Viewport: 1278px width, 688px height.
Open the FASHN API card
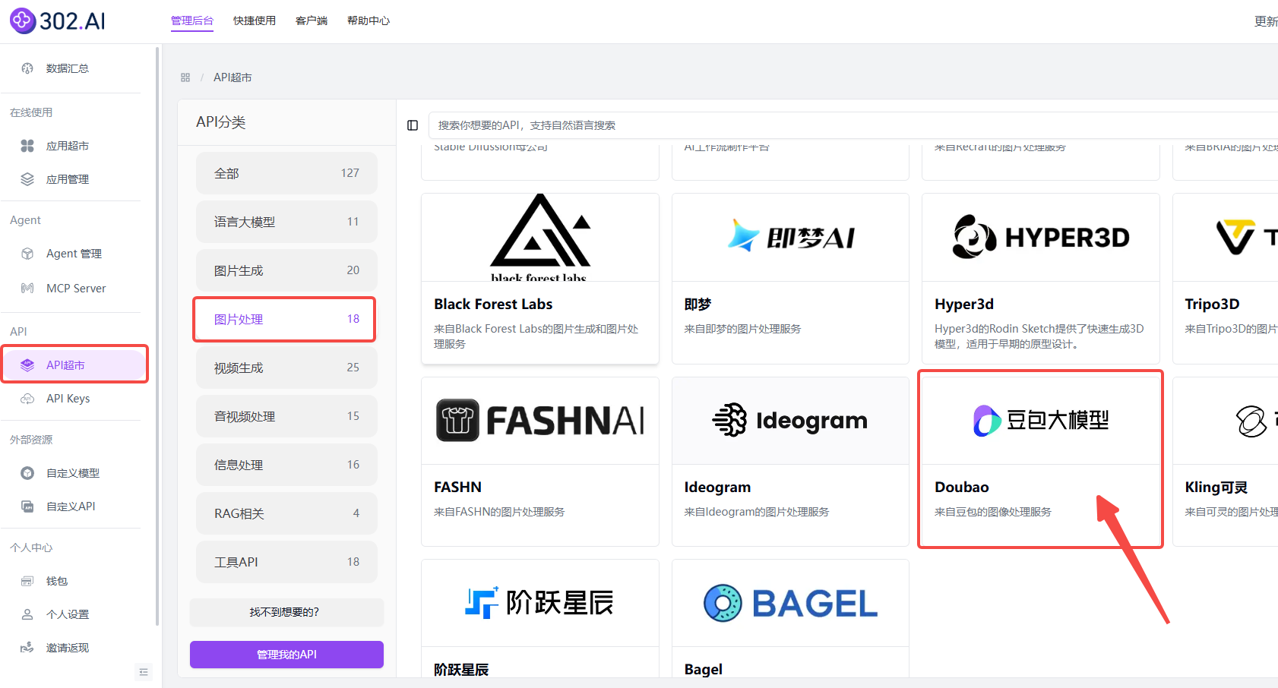pyautogui.click(x=540, y=462)
